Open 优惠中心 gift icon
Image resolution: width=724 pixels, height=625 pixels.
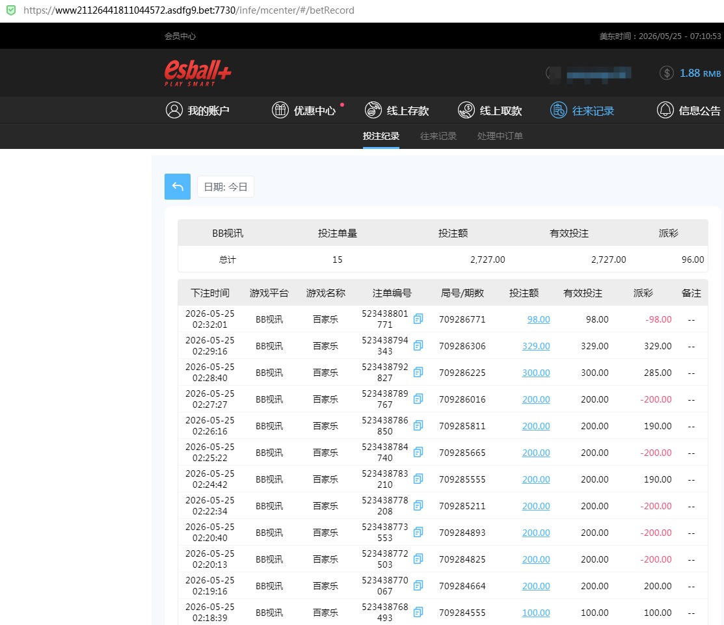pyautogui.click(x=280, y=111)
